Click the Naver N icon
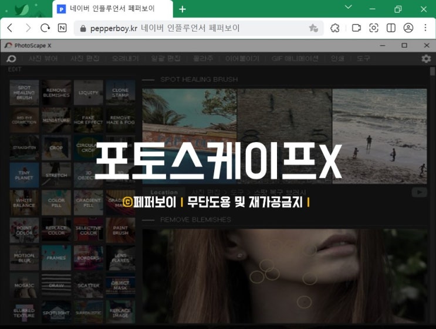 [62, 28]
